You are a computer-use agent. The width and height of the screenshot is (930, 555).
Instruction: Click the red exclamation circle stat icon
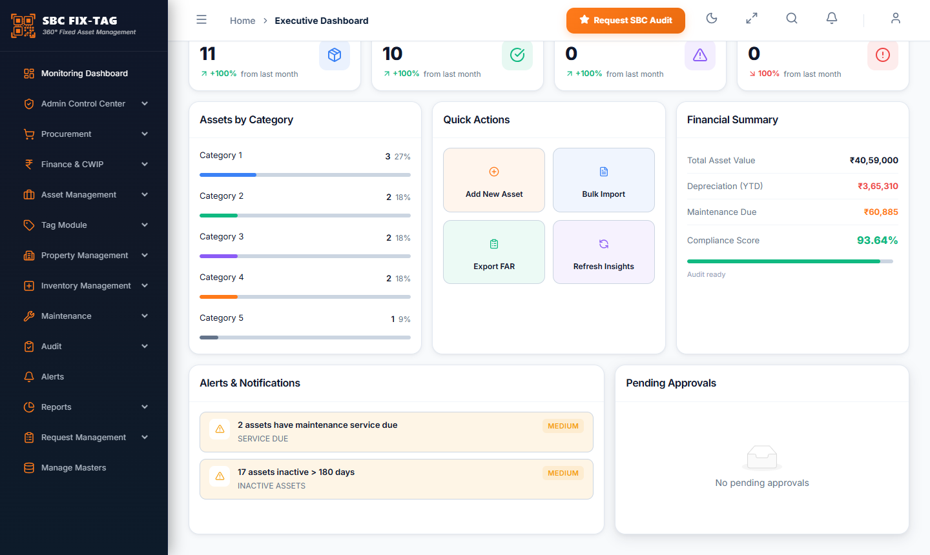[883, 55]
